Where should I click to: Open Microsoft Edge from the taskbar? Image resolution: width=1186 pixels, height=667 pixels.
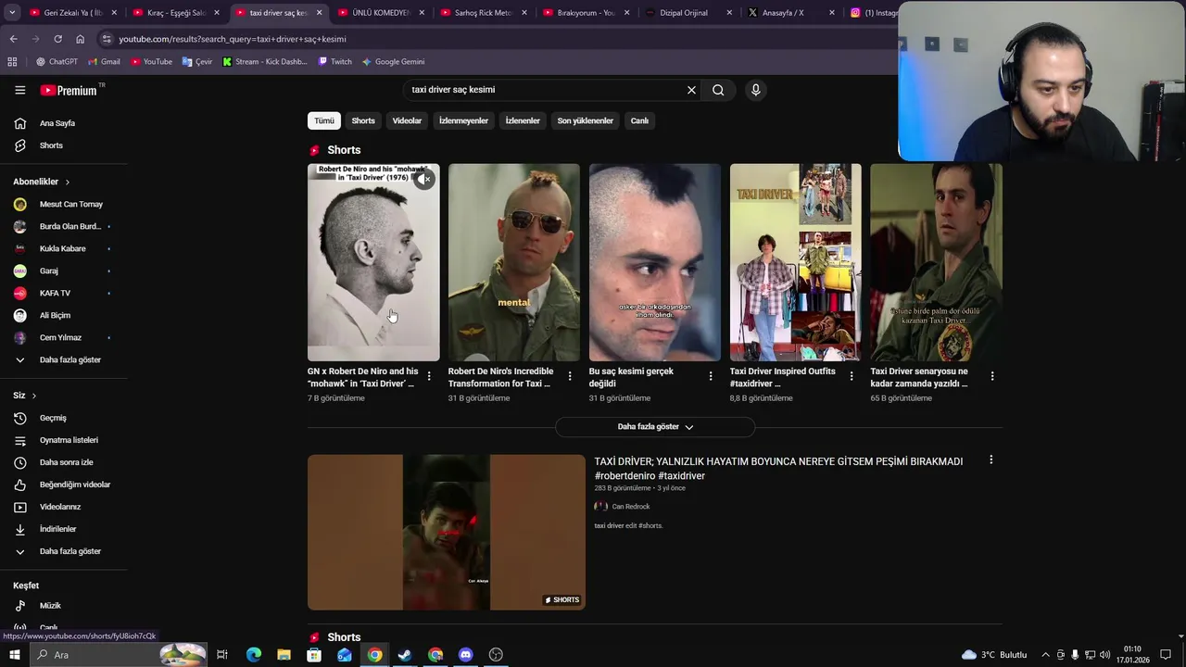[253, 655]
